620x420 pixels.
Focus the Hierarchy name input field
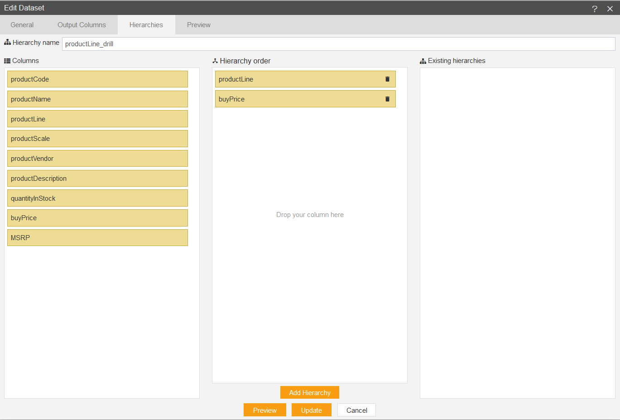(x=338, y=44)
